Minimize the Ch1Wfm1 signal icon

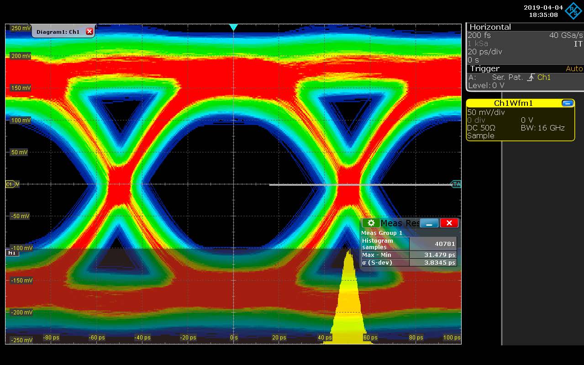[x=568, y=103]
